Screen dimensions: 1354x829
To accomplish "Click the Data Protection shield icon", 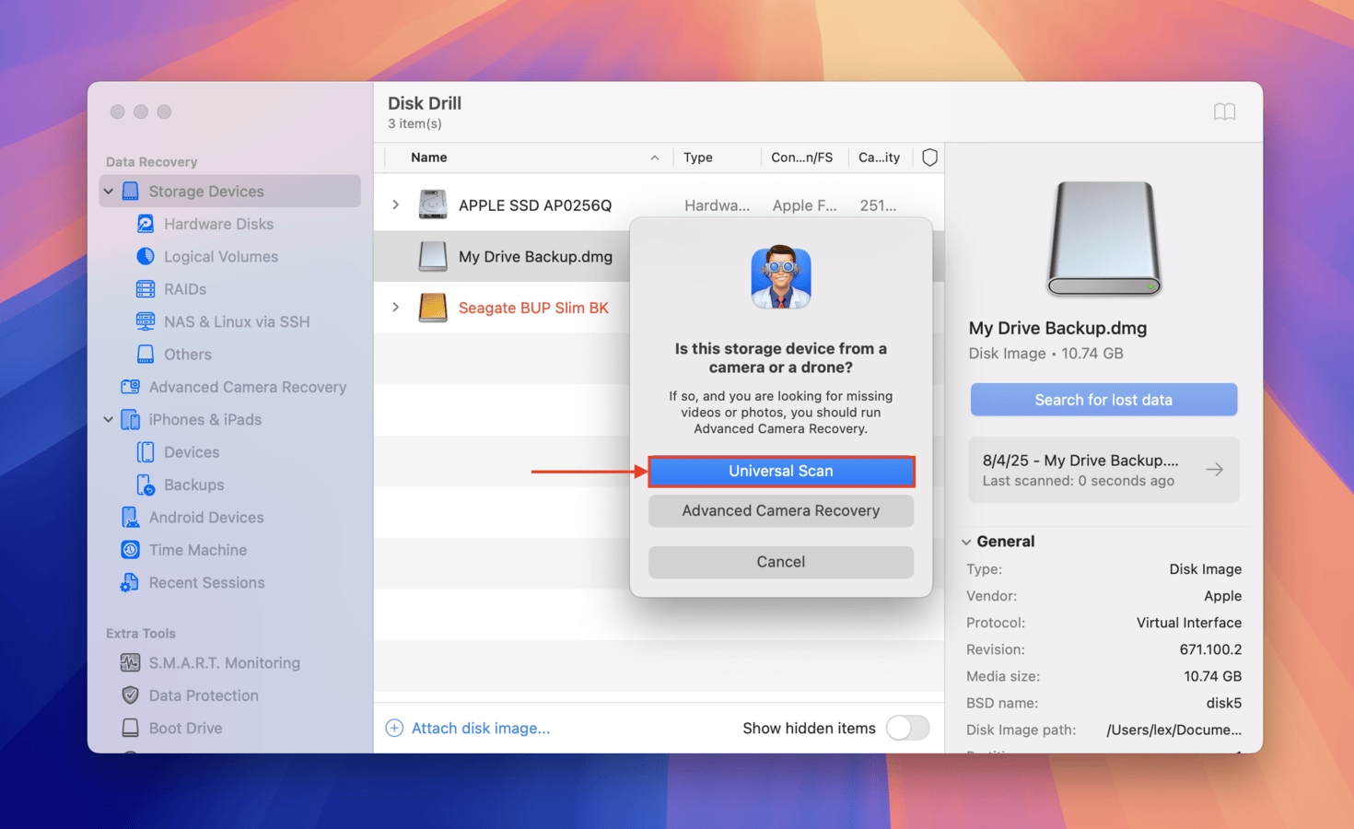I will tap(131, 695).
